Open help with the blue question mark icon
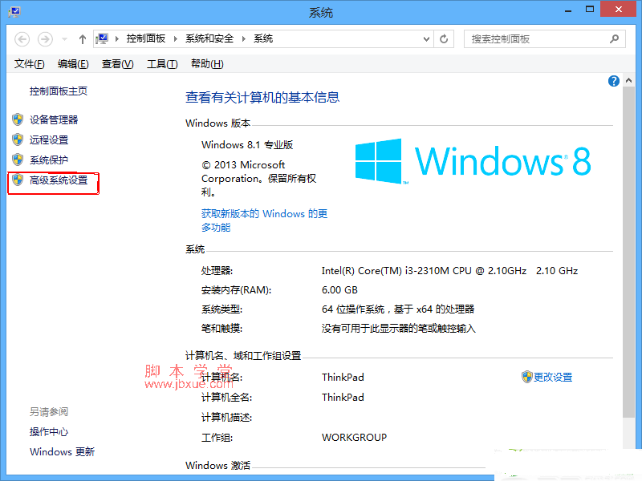 click(613, 81)
